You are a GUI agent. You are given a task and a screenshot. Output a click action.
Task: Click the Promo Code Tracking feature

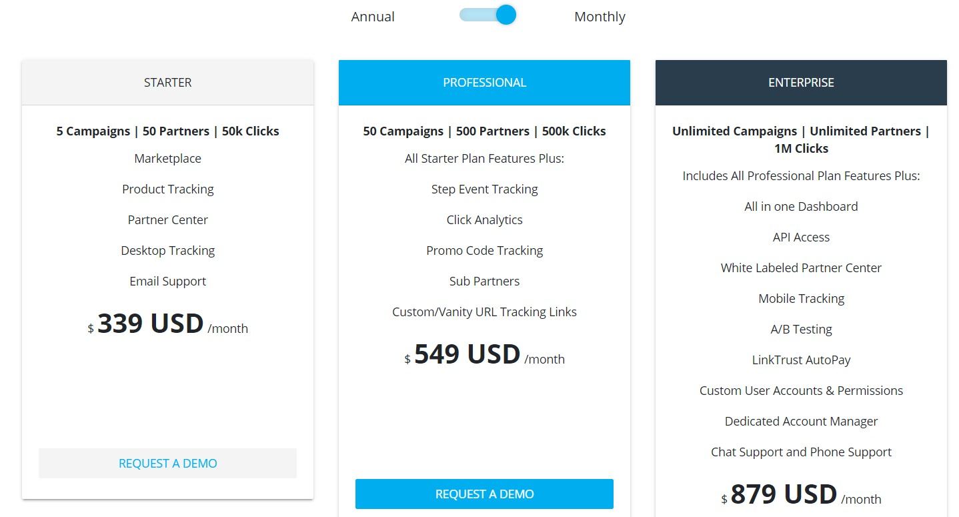coord(484,250)
